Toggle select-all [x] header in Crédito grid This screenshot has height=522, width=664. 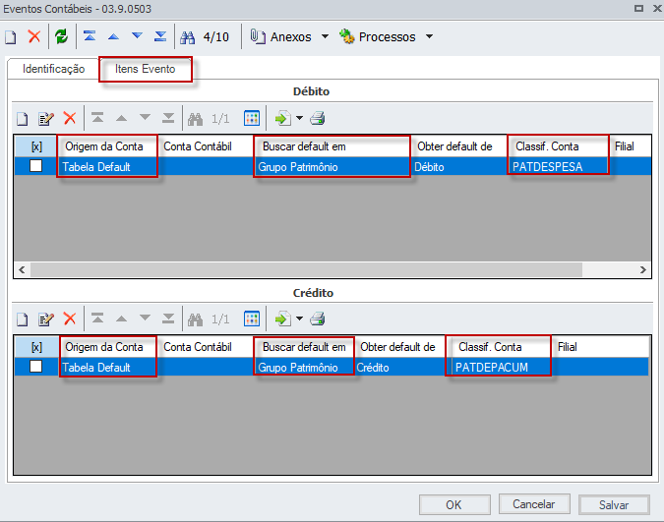point(36,347)
